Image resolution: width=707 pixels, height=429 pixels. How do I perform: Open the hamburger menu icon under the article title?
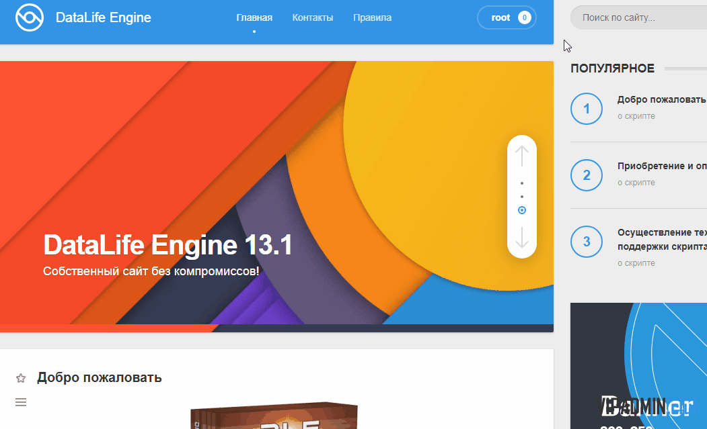(21, 402)
